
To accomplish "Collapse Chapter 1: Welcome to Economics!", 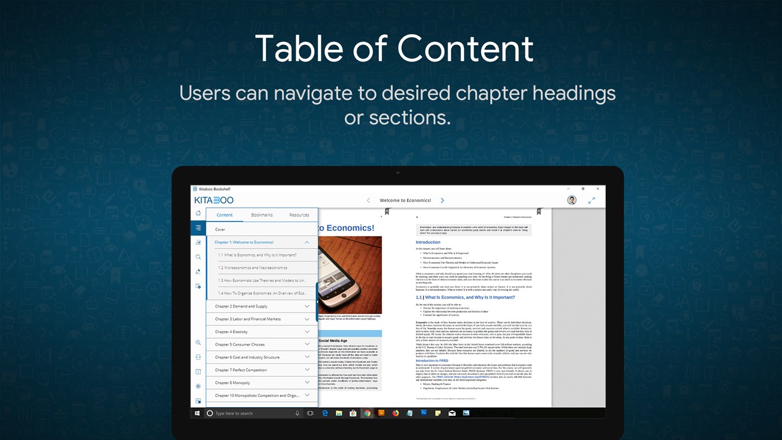I will pyautogui.click(x=306, y=242).
